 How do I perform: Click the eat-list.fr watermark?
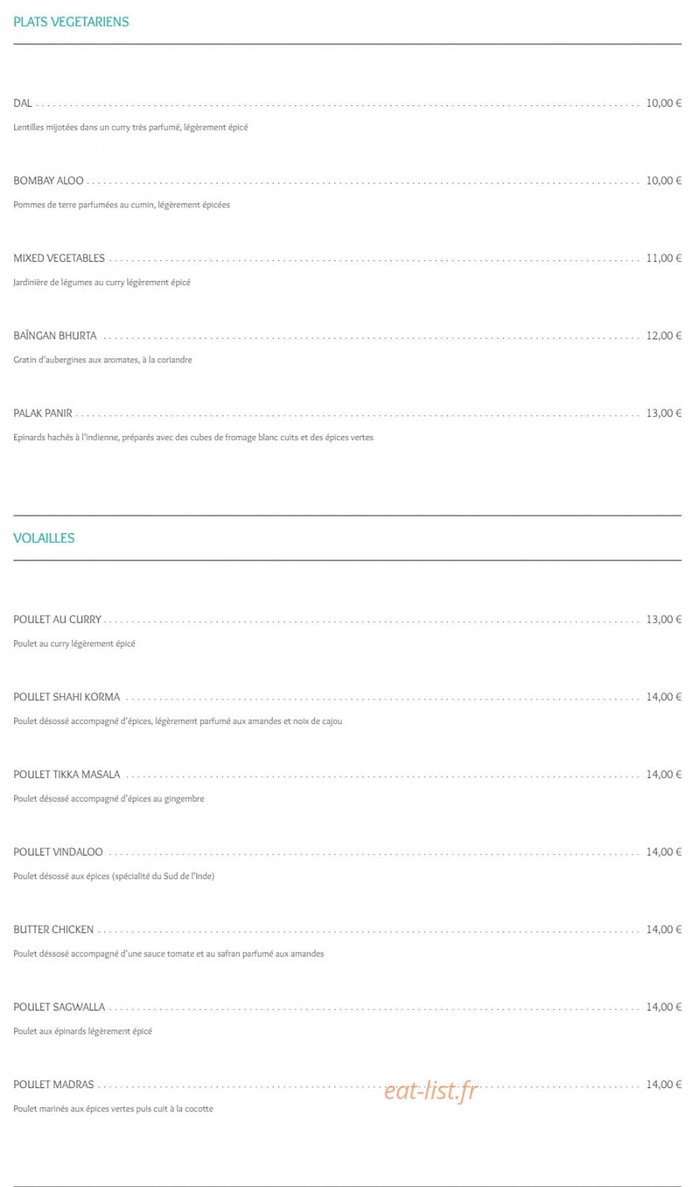click(x=431, y=1090)
